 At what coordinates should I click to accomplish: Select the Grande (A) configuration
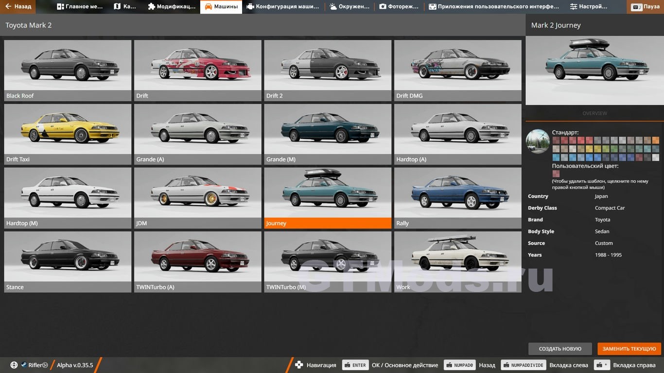point(198,134)
